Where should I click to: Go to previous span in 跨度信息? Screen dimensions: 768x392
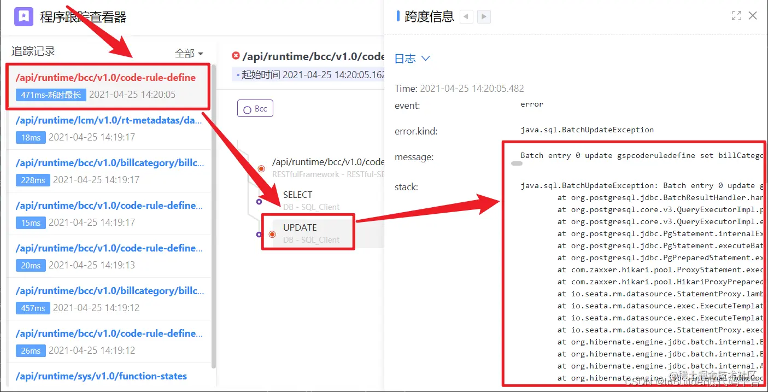(466, 16)
